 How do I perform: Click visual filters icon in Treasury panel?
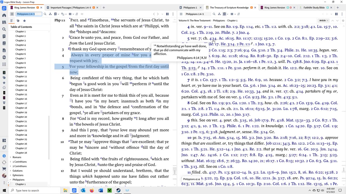(219, 14)
